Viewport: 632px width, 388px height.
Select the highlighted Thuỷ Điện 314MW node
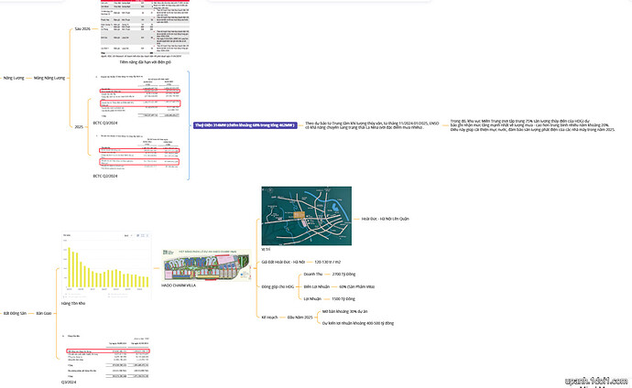(245, 125)
